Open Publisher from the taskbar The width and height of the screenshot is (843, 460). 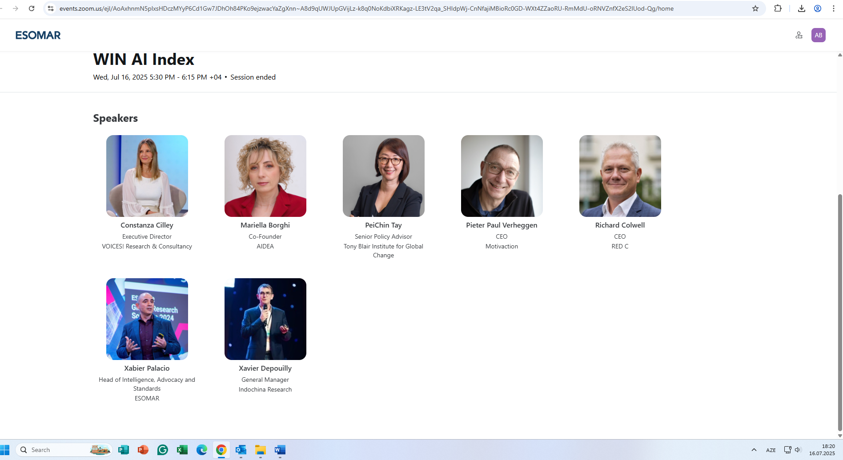click(x=124, y=450)
